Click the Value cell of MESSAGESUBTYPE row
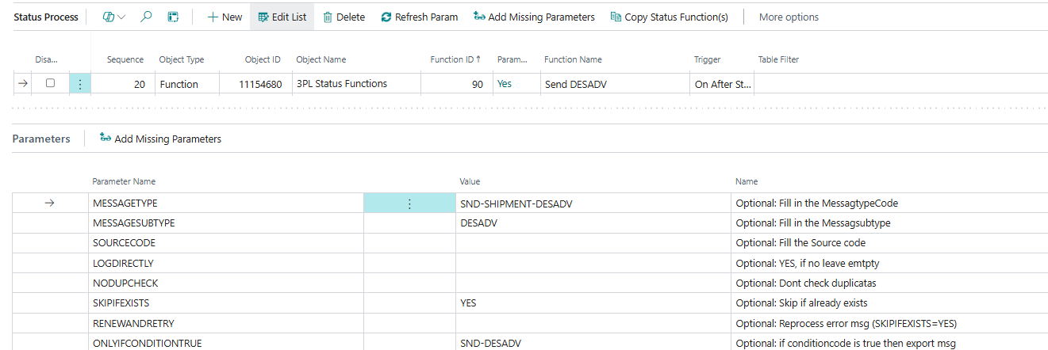 [x=593, y=223]
